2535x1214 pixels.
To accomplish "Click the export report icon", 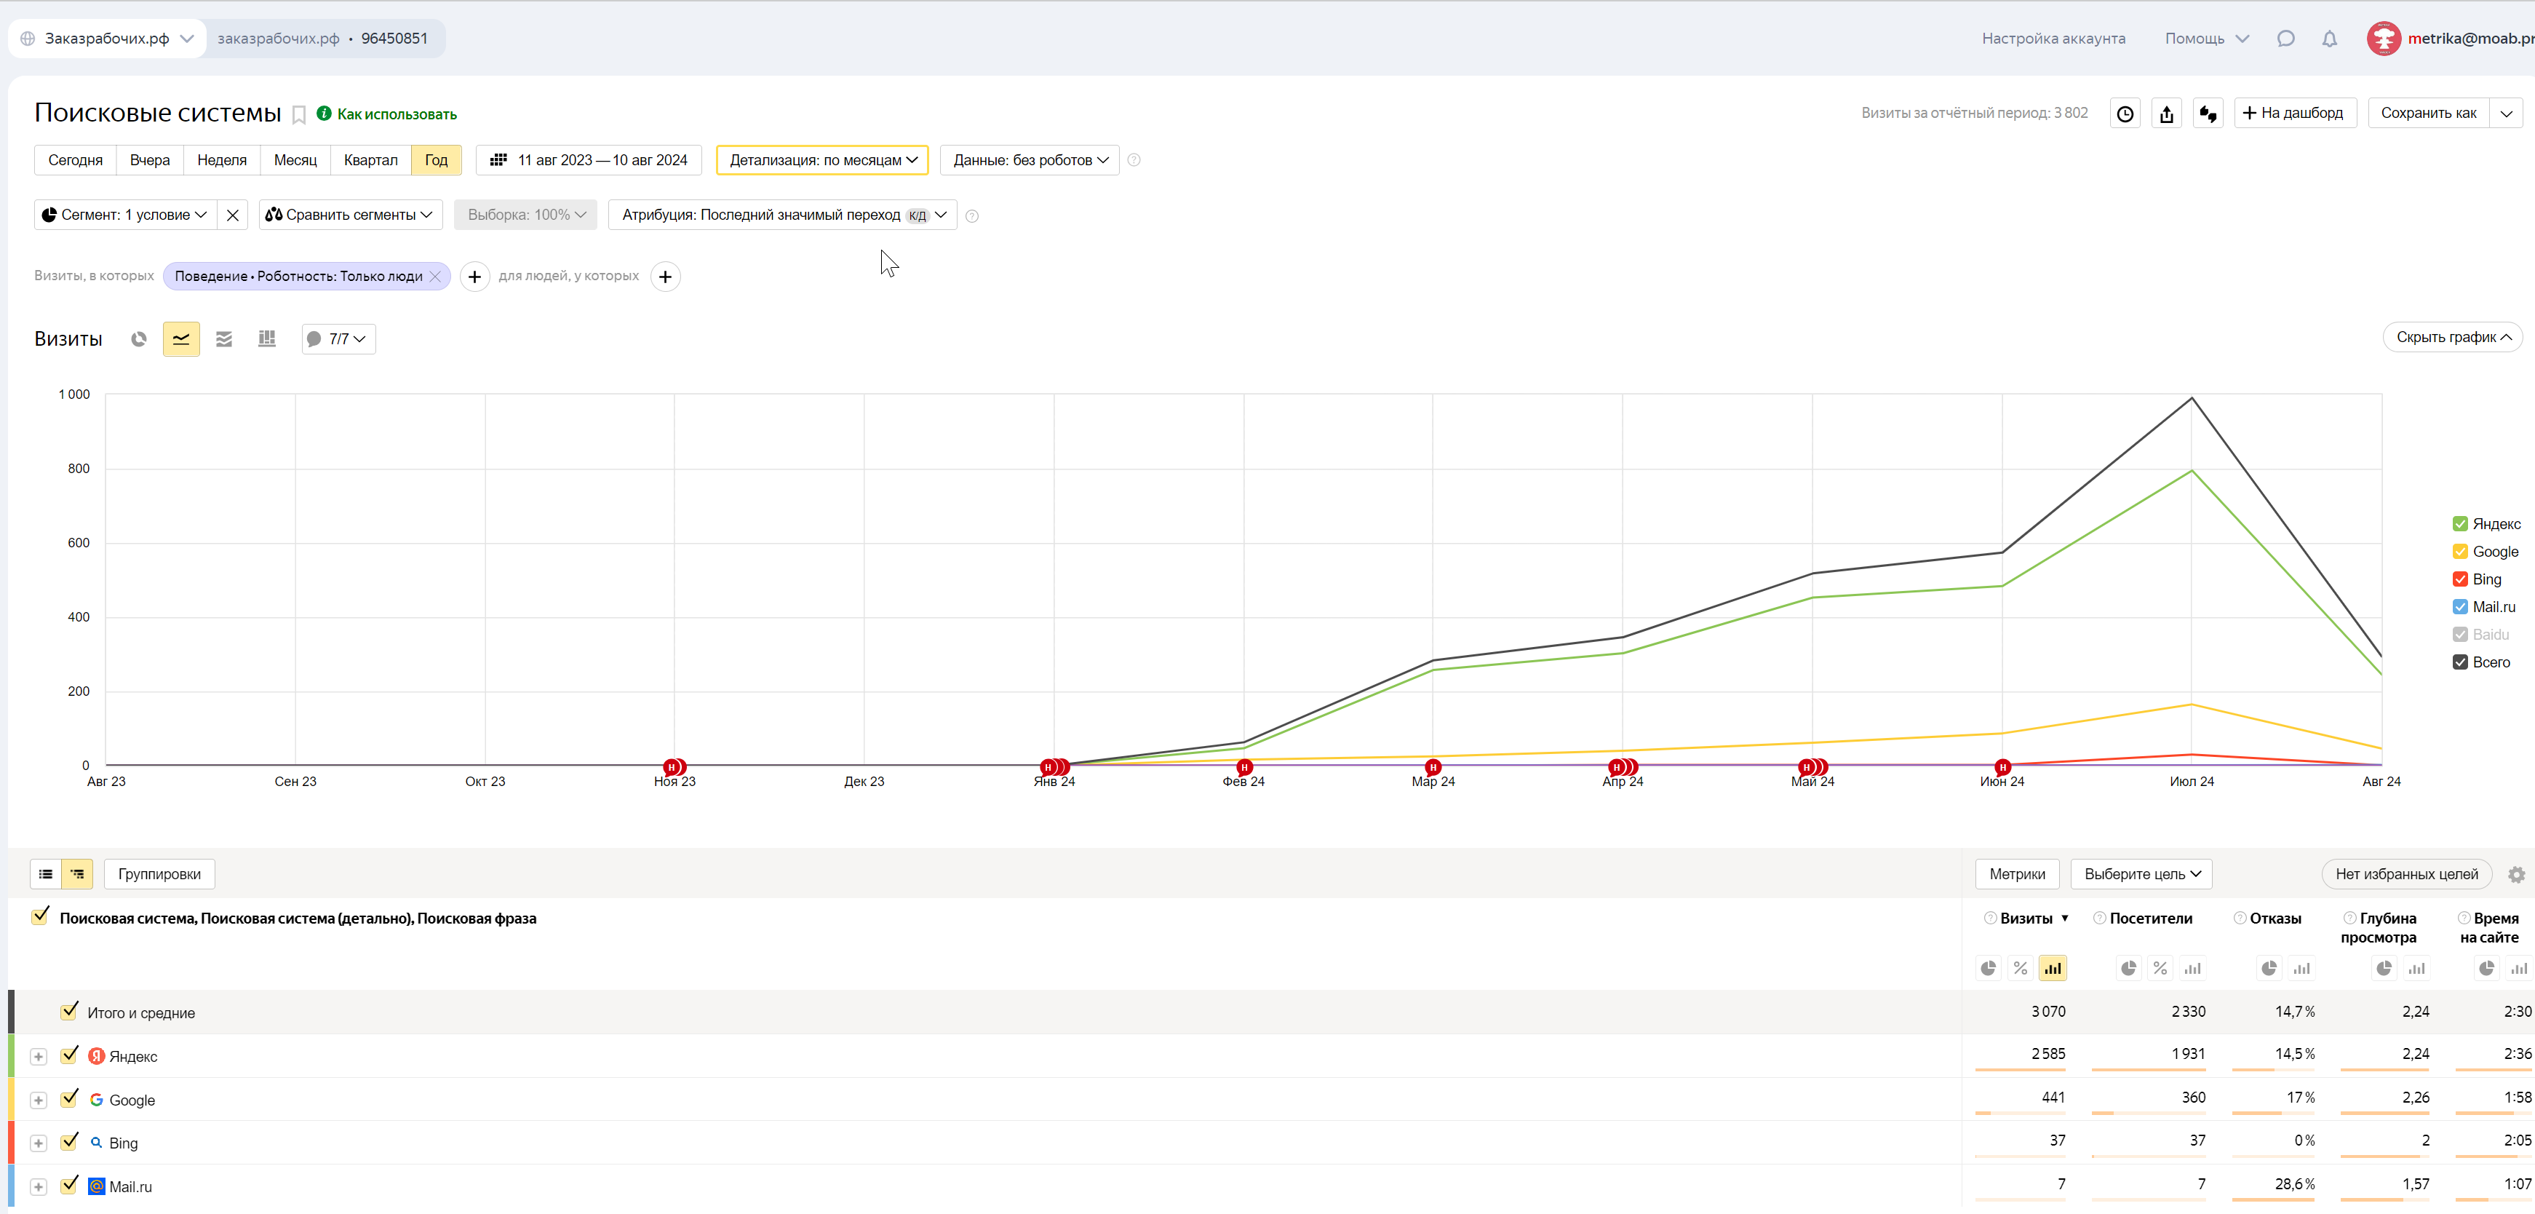I will click(x=2166, y=114).
